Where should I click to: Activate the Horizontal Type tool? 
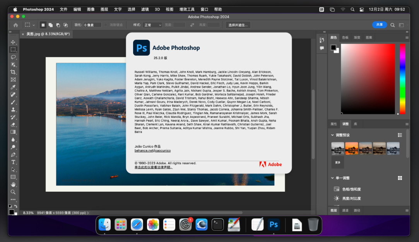tap(13, 162)
